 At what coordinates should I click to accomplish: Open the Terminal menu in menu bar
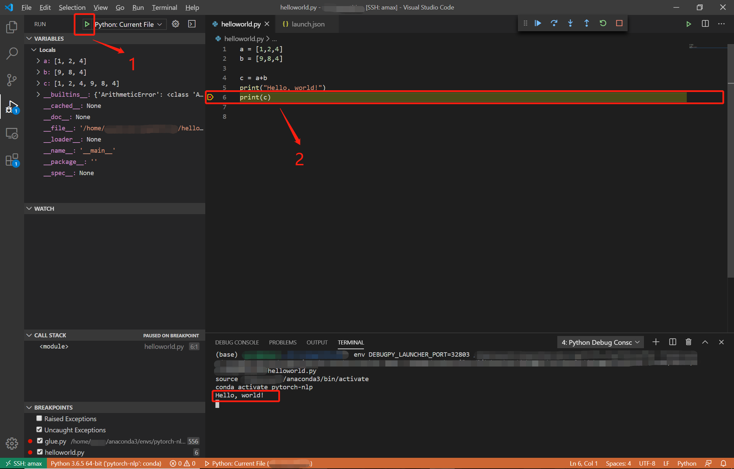tap(164, 7)
